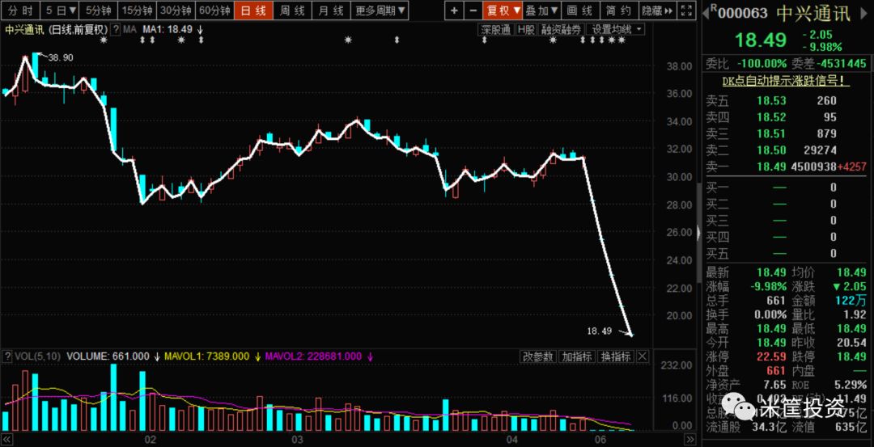Viewport: 874px width, 447px height.
Task: Click the 卖五 price 18.53
Action: [771, 101]
